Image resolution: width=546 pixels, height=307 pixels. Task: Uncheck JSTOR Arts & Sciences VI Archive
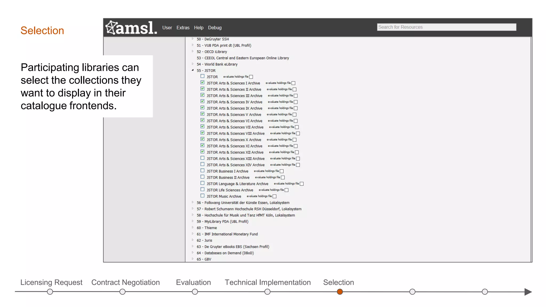coord(202,120)
